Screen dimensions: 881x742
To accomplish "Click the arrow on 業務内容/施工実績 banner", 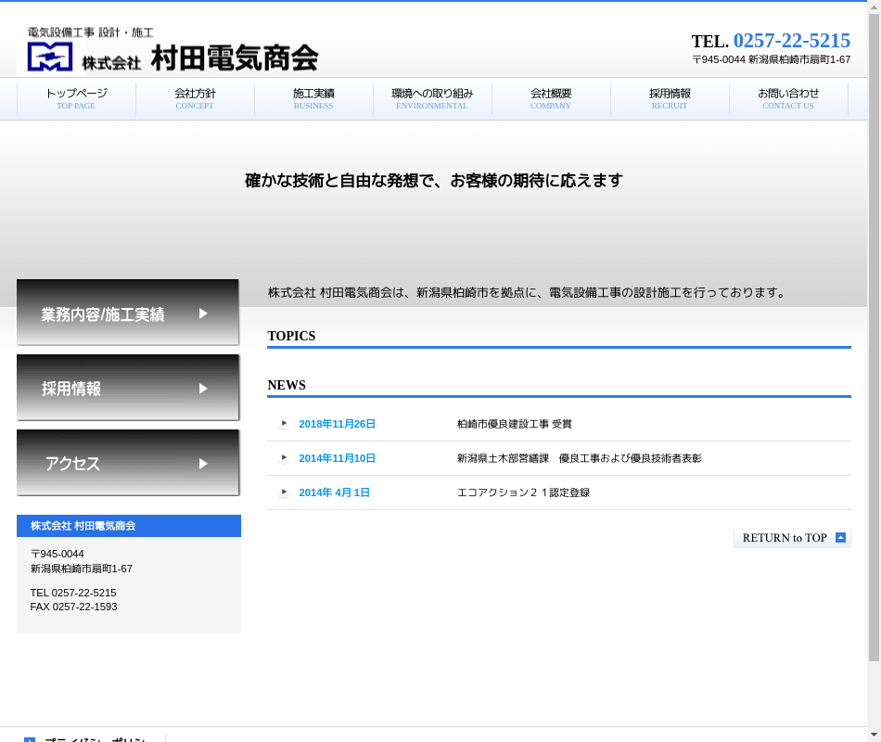I will coord(204,314).
